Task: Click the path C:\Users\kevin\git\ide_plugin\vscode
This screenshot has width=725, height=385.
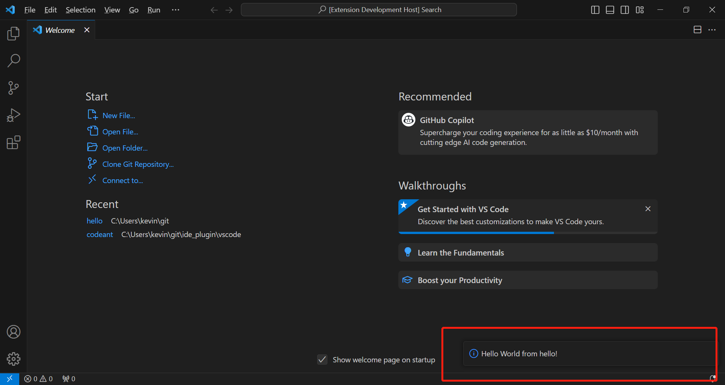Action: 181,234
